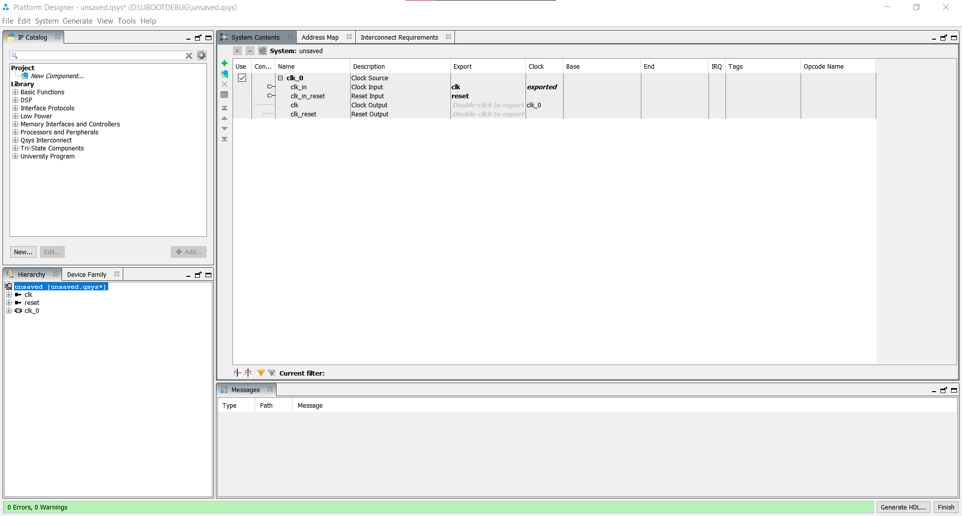Open the Tools menu

[126, 21]
